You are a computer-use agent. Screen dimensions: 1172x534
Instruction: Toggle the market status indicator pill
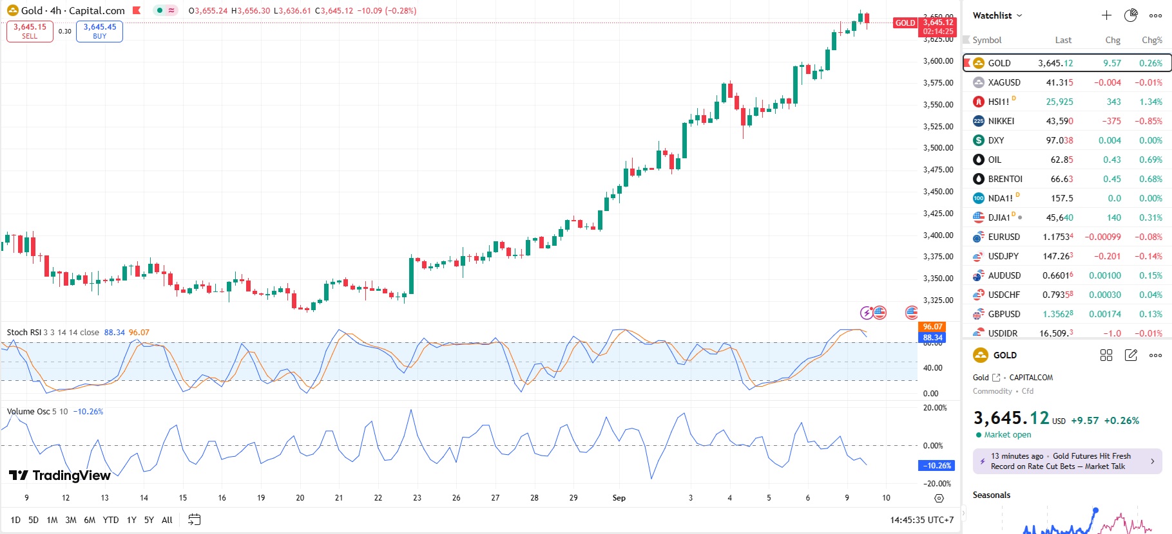click(166, 10)
